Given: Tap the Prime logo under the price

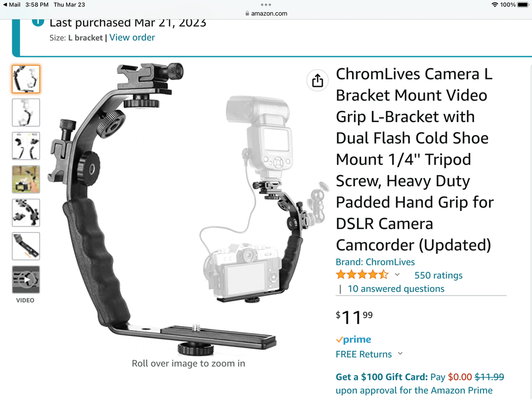Looking at the screenshot, I should point(353,339).
